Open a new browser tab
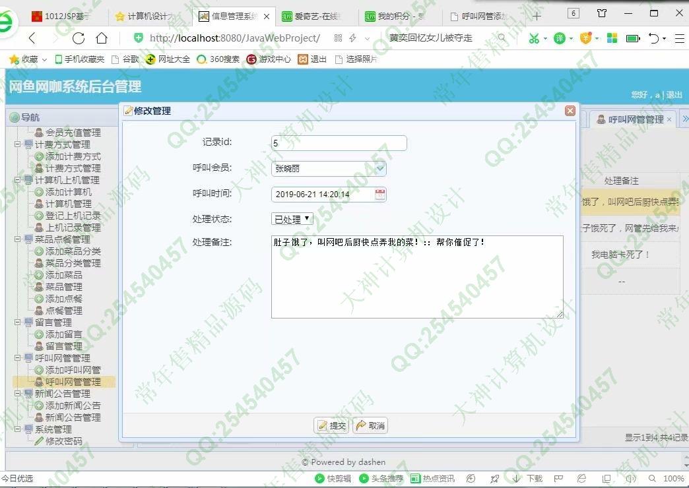The height and width of the screenshot is (488, 689). [x=537, y=16]
